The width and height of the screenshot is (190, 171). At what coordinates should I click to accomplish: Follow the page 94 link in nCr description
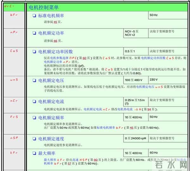[x=149, y=109]
